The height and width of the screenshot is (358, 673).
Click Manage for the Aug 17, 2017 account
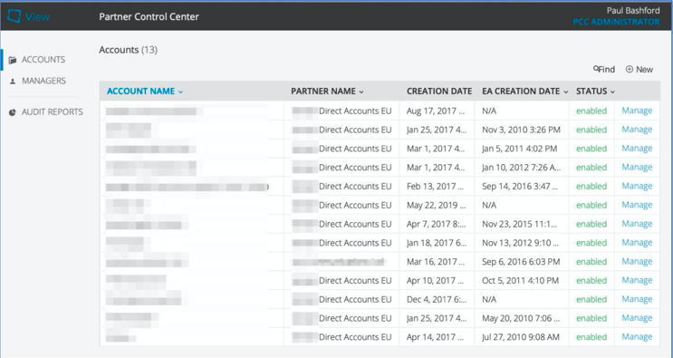pos(637,111)
